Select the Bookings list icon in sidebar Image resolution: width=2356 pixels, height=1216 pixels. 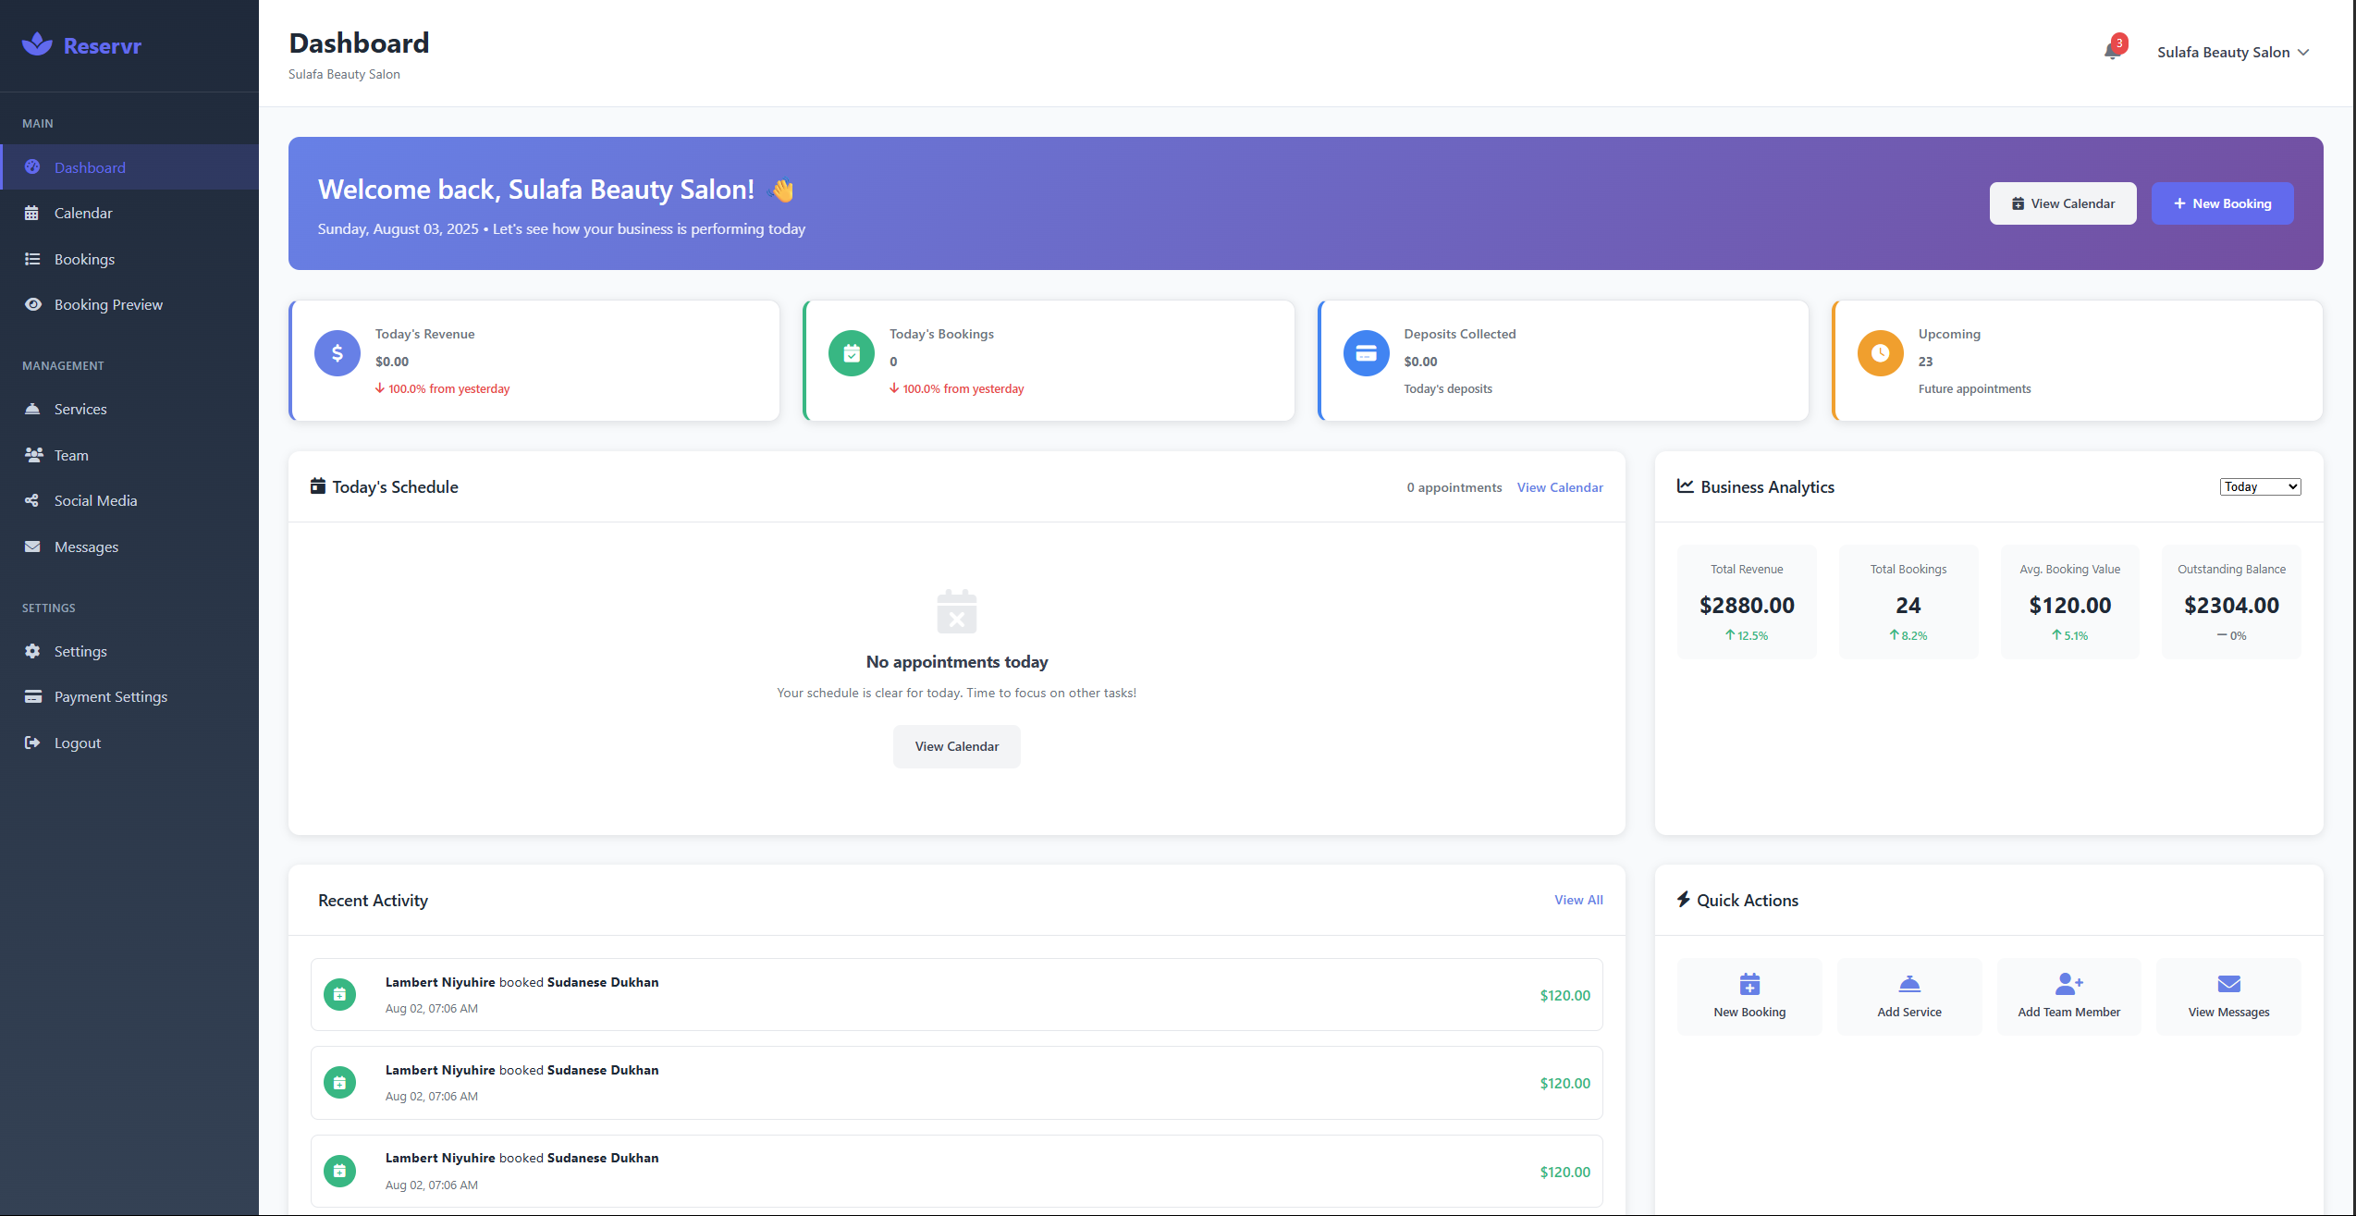(33, 259)
